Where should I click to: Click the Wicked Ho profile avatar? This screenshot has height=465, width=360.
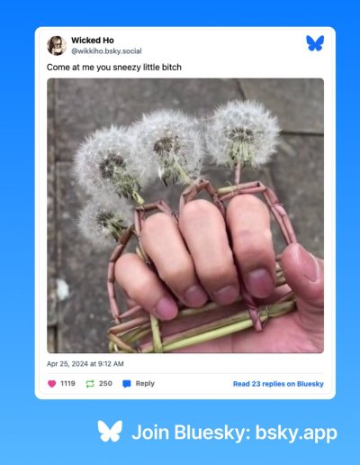pyautogui.click(x=57, y=46)
